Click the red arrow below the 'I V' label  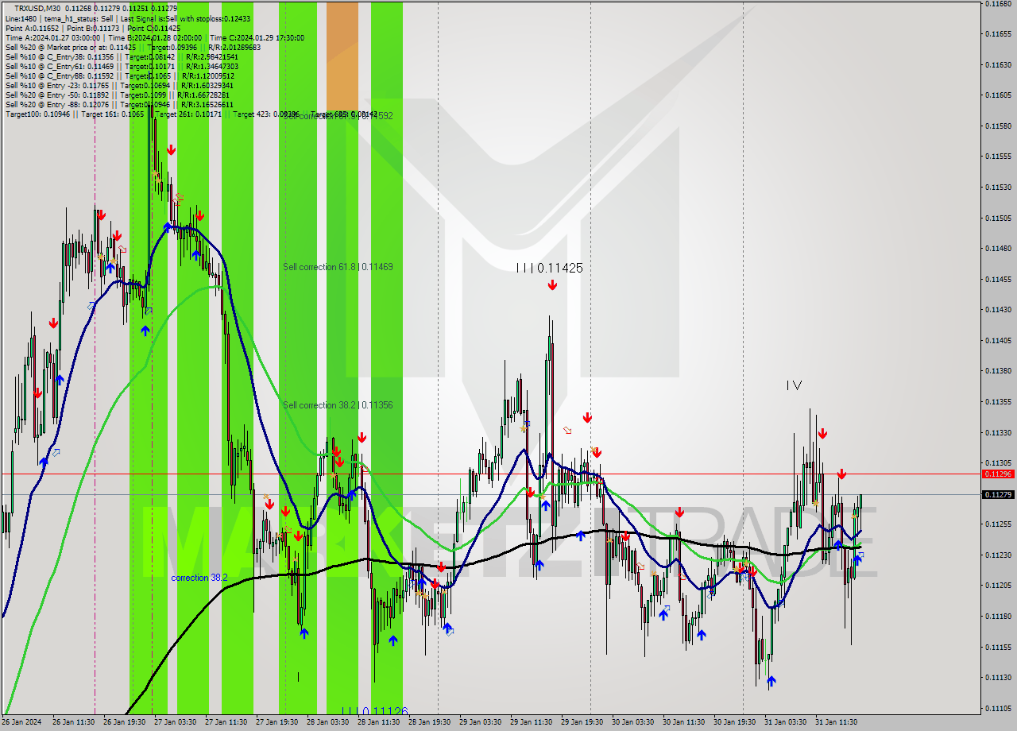tap(823, 433)
